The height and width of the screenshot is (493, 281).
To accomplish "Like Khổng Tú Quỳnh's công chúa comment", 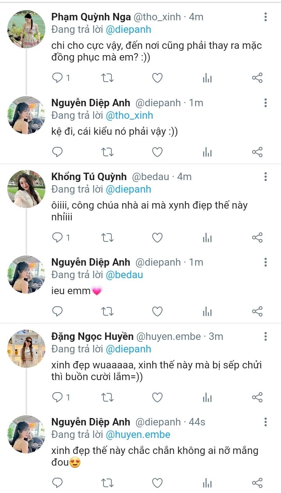I will (157, 238).
